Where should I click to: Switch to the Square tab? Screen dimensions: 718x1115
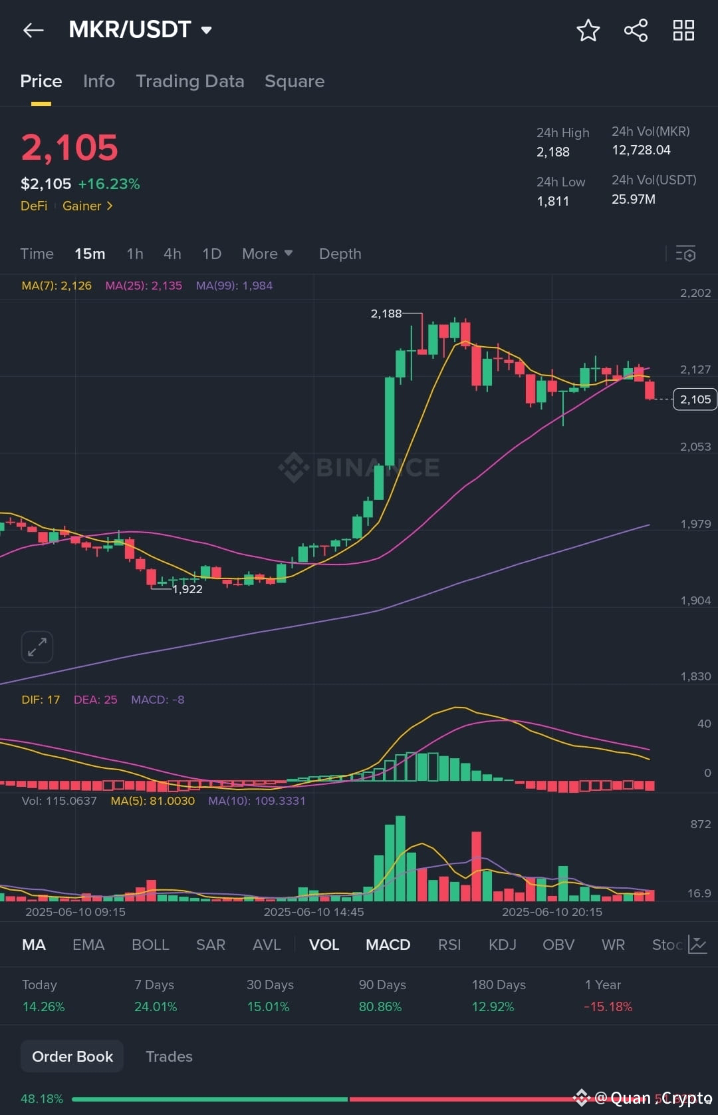pyautogui.click(x=295, y=81)
